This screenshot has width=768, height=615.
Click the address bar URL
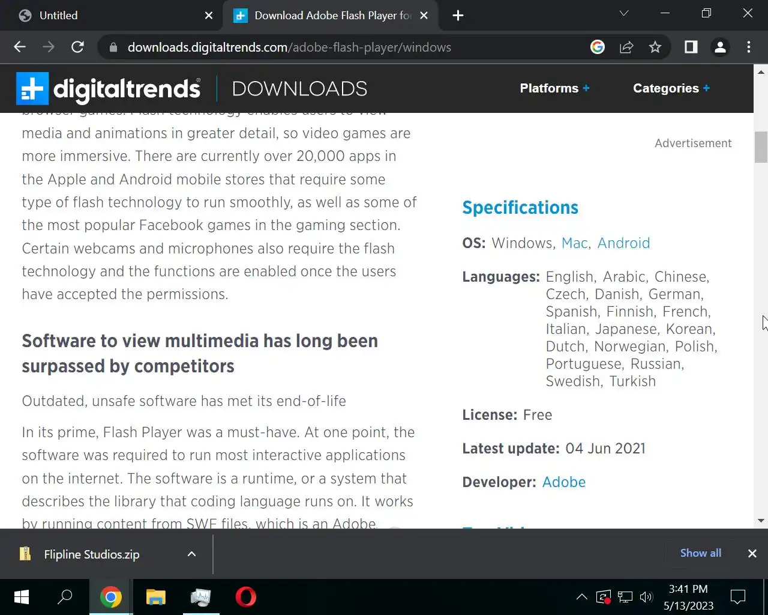tap(289, 47)
